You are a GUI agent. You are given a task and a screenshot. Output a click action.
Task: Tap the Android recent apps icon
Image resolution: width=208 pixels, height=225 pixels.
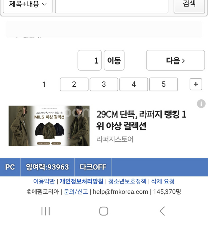click(x=45, y=211)
